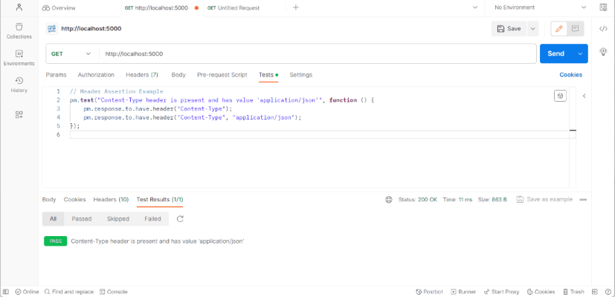
Task: Filter test results by Skipped
Action: 118,218
